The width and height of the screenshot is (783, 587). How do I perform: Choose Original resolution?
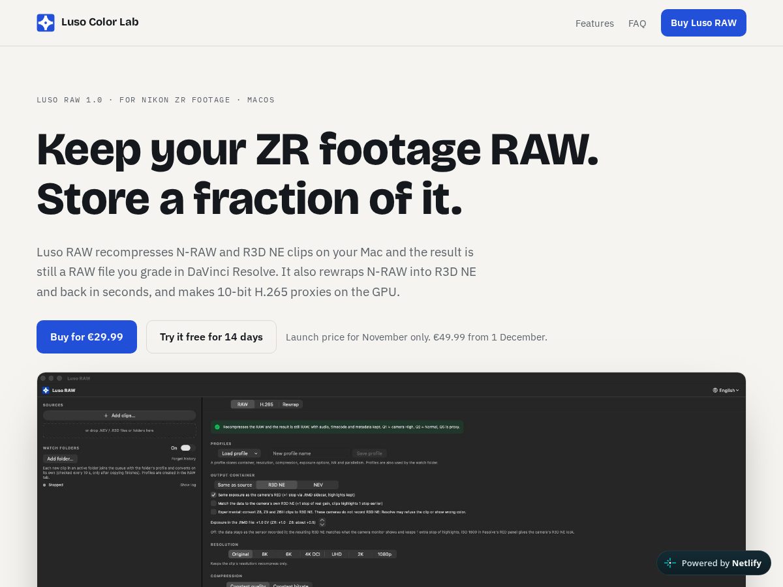[x=240, y=554]
